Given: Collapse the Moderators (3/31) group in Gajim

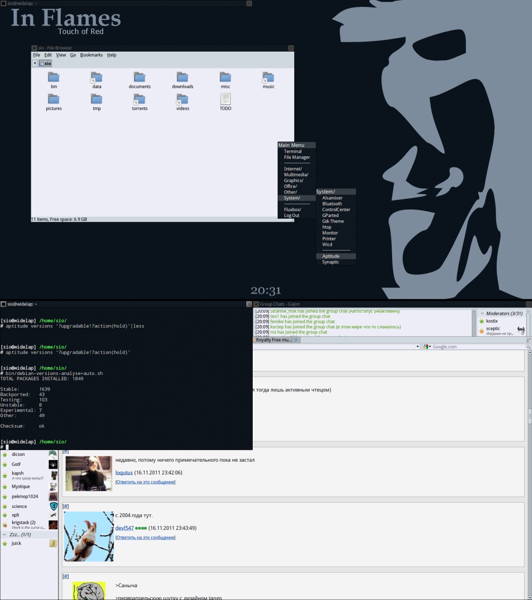Looking at the screenshot, I should click(x=482, y=313).
